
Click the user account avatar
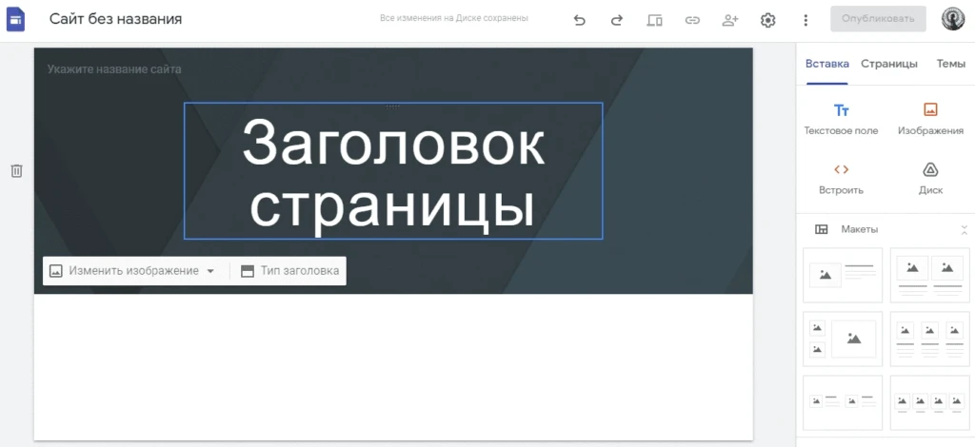coord(952,19)
